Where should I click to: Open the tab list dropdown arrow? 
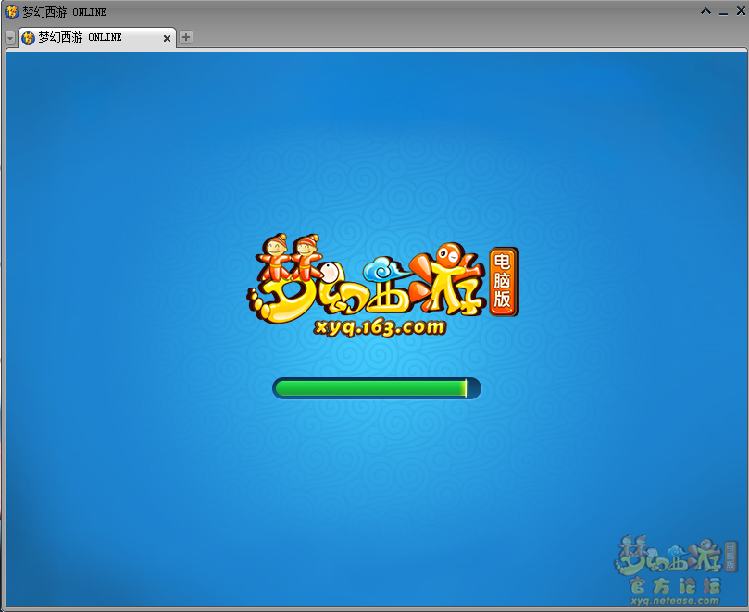click(10, 38)
